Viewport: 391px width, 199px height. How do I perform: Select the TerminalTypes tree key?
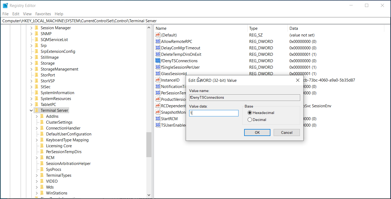[x=59, y=175]
